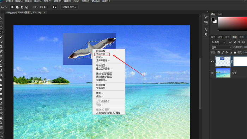247x139 pixels.
Task: Switch to the 通道 panel tab
Action: [x=241, y=37]
